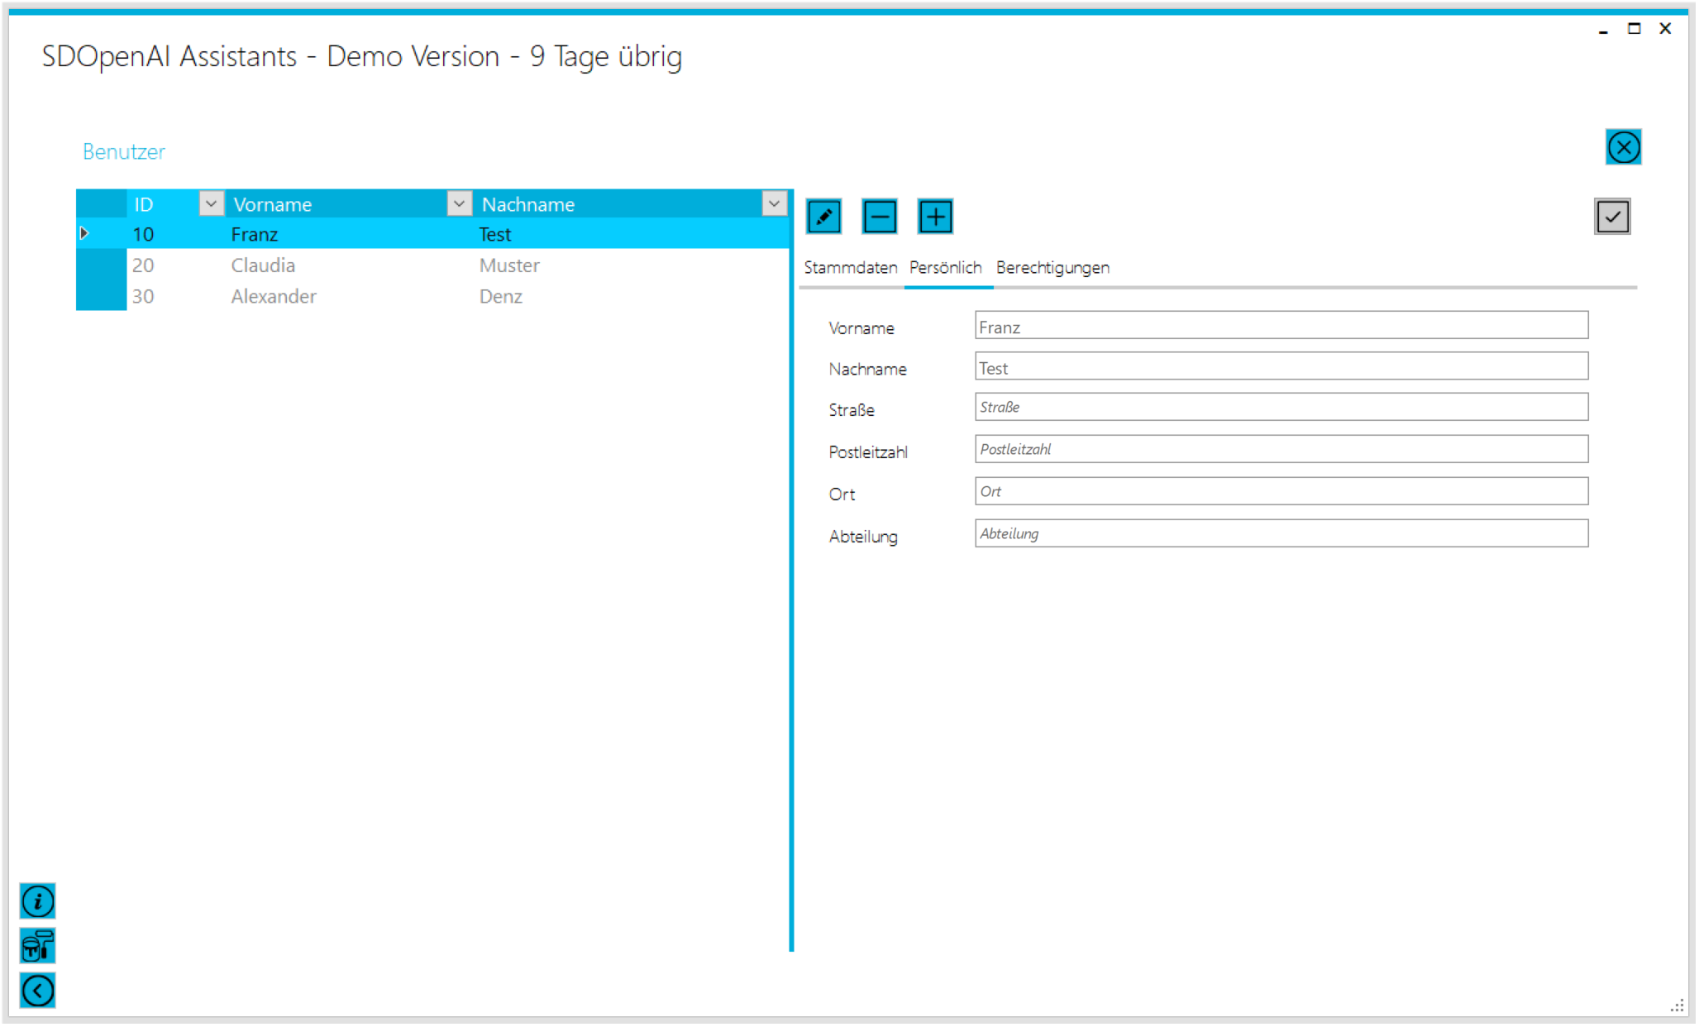Click the plus add-user icon
Viewport: 1699px width, 1027px height.
point(936,217)
